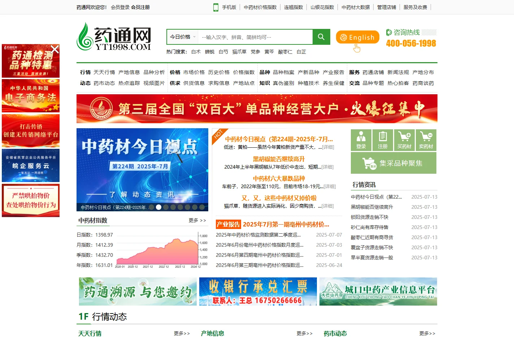
Task: Open 更多 link next to 药市动态
Action: [x=427, y=333]
